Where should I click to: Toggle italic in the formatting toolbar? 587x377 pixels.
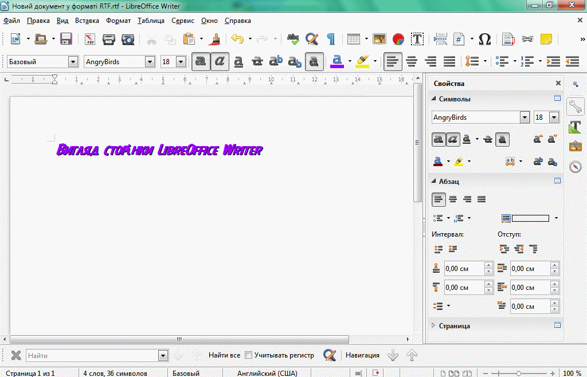click(x=220, y=61)
